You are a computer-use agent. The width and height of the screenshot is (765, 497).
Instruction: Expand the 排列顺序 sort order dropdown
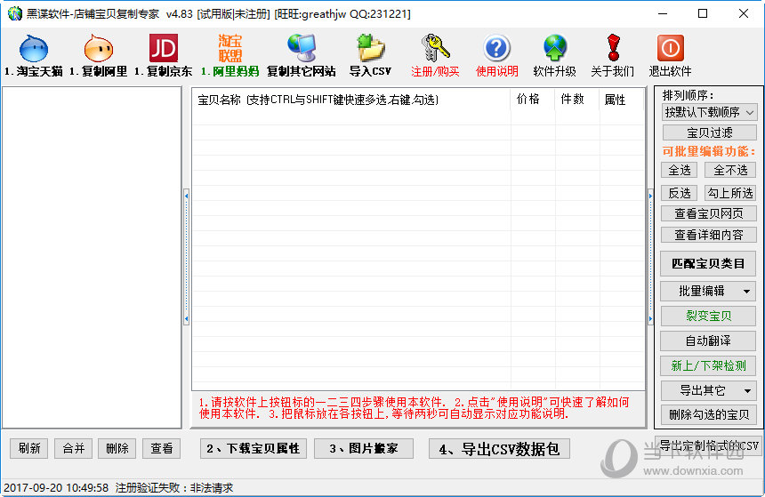(x=709, y=112)
